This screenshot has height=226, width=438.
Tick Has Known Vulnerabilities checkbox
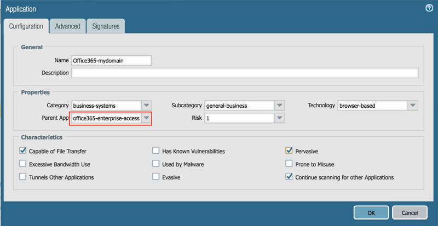(156, 151)
